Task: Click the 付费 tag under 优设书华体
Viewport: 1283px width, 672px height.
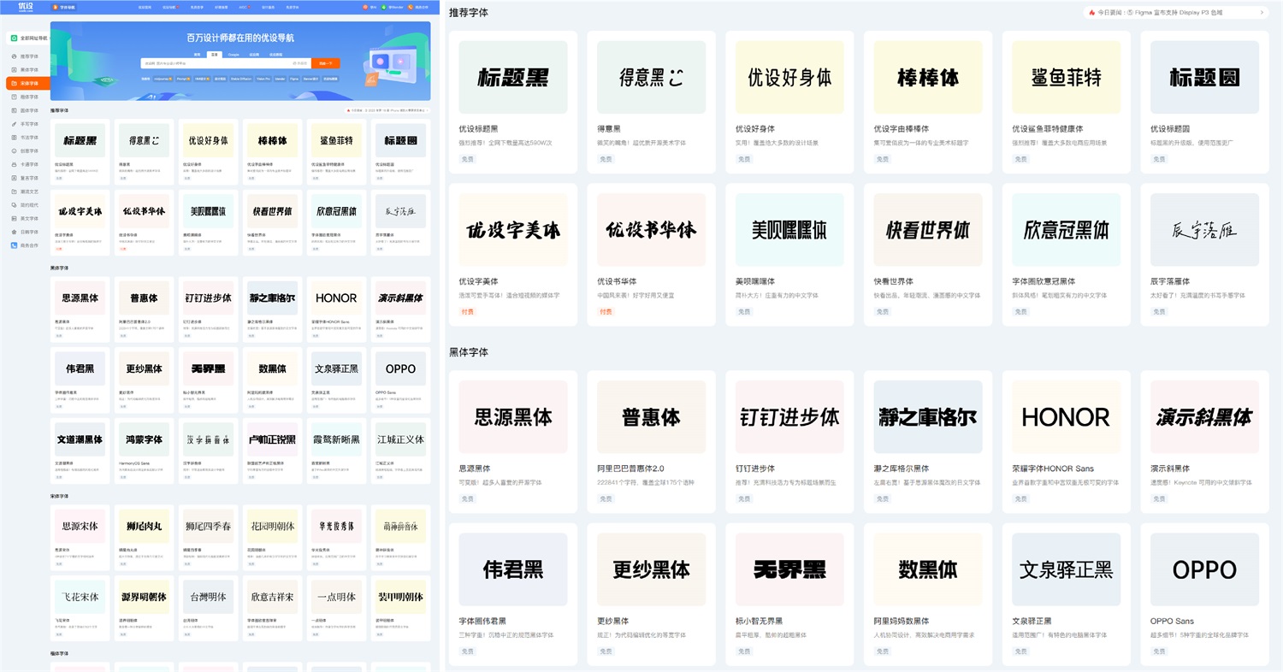Action: click(606, 311)
